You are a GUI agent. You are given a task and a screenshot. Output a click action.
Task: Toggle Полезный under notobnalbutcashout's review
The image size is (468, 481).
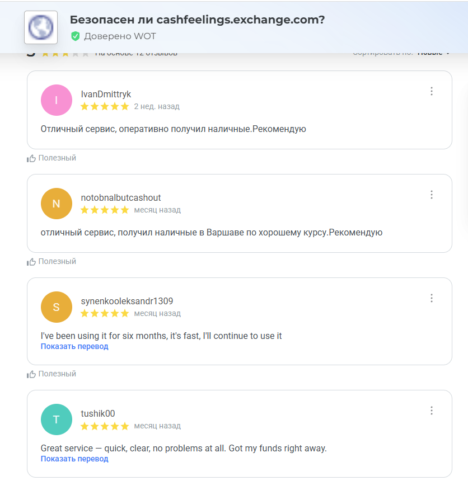pyautogui.click(x=52, y=262)
